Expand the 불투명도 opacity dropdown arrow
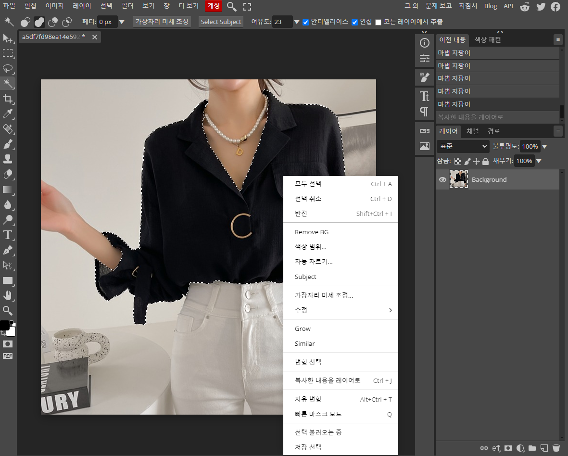 544,147
